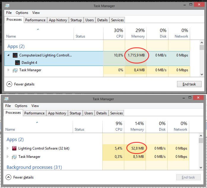This screenshot has width=207, height=188.
Task: Open the File menu in top Task Manager
Action: click(9, 13)
